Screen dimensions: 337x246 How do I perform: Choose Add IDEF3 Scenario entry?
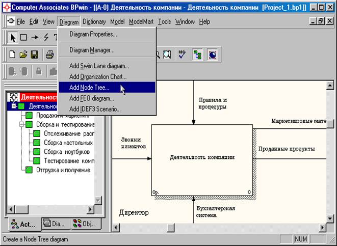[x=107, y=110]
